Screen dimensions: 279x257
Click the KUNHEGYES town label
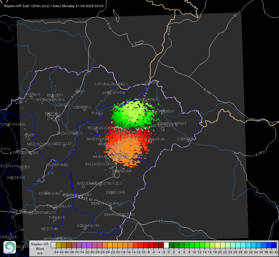click(x=50, y=194)
